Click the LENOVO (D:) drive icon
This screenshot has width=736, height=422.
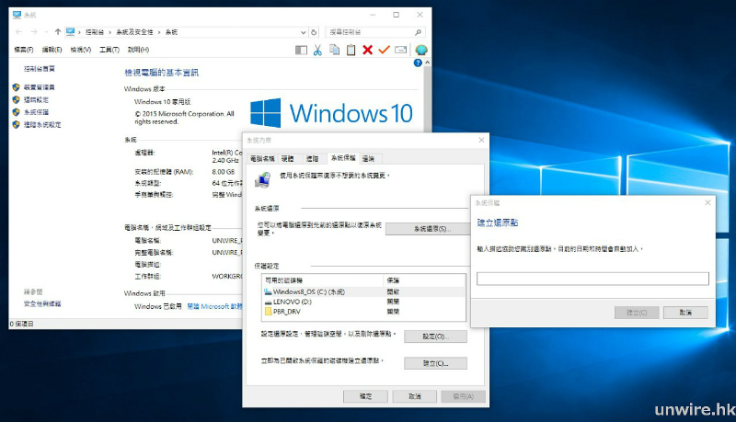coord(268,302)
